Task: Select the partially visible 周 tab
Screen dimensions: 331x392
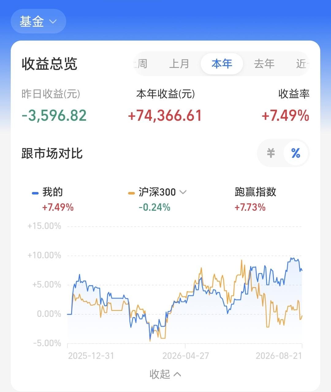Action: click(141, 64)
